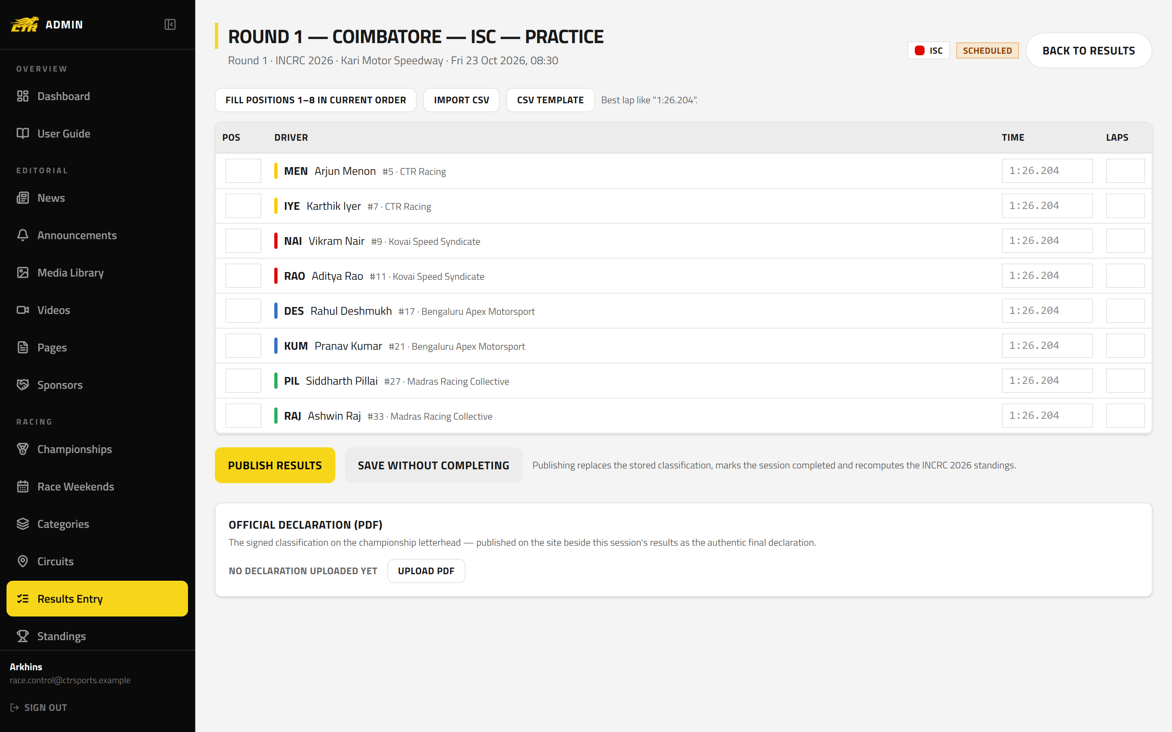Screen dimensions: 1172x732
Task: Collapse the admin sidebar panel icon
Action: (170, 24)
